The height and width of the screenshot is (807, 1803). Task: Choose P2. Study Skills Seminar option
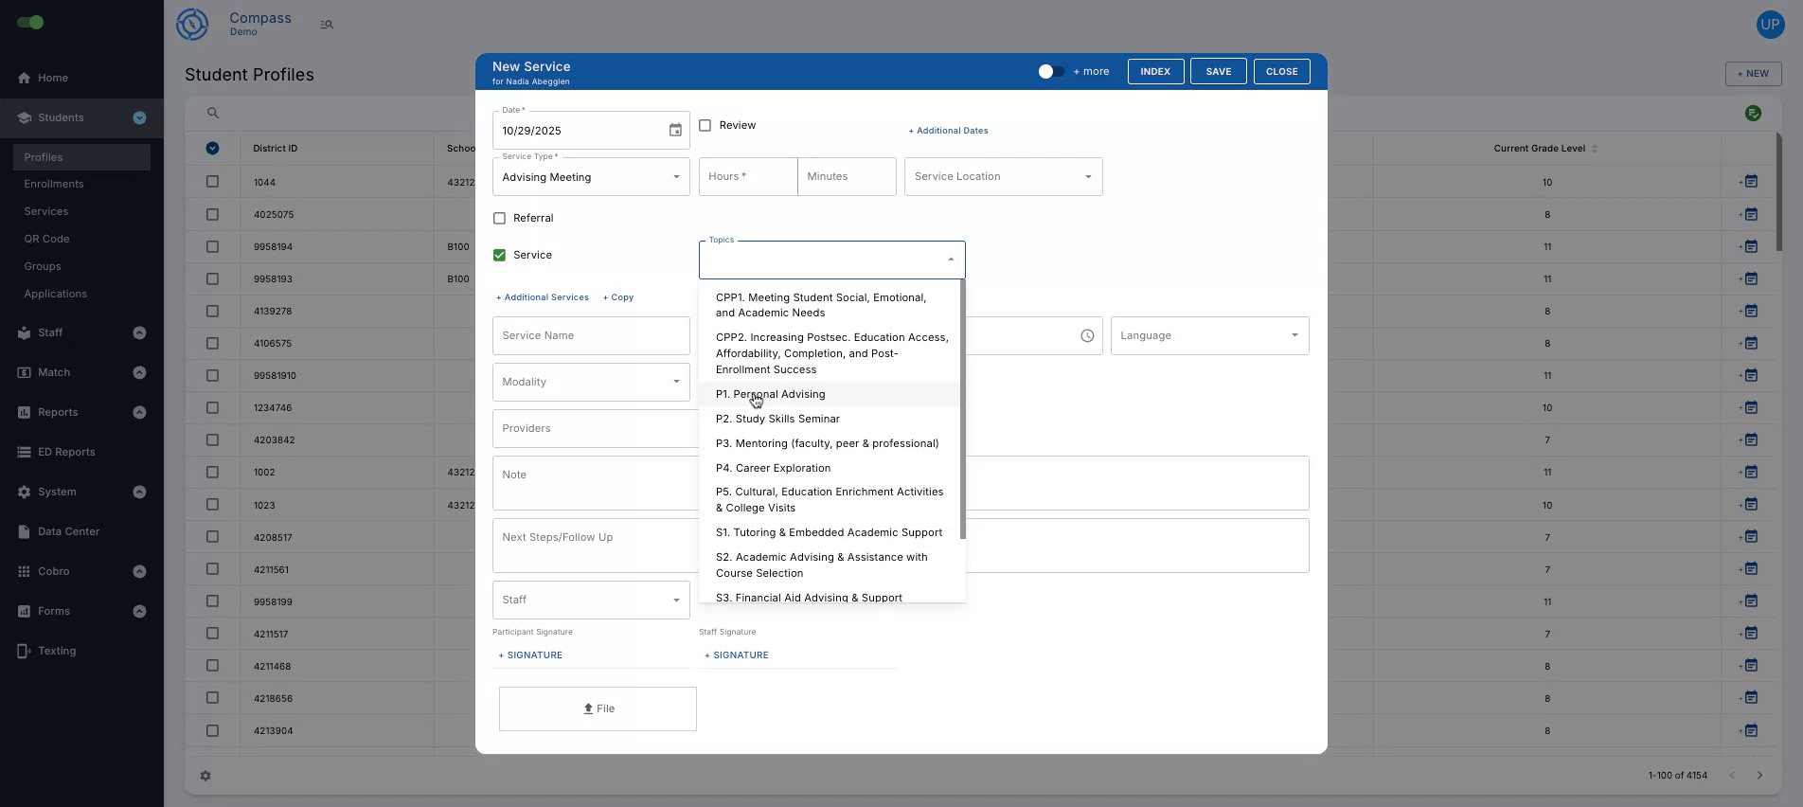click(x=777, y=419)
